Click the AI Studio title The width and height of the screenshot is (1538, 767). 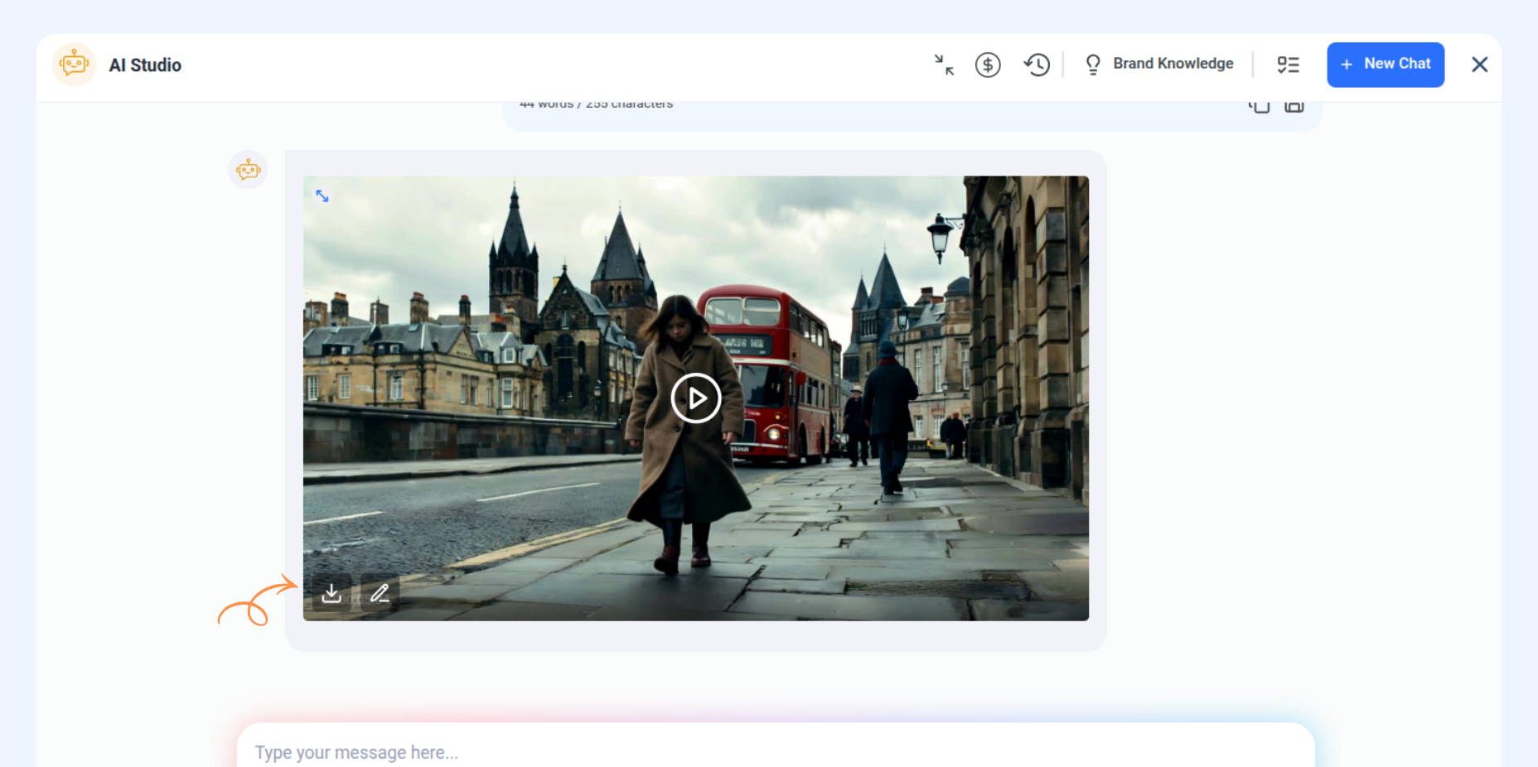145,65
